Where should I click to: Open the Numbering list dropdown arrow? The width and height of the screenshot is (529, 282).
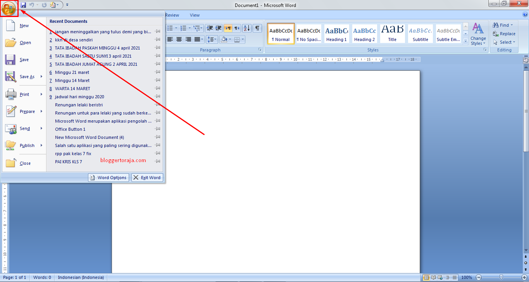(x=189, y=28)
